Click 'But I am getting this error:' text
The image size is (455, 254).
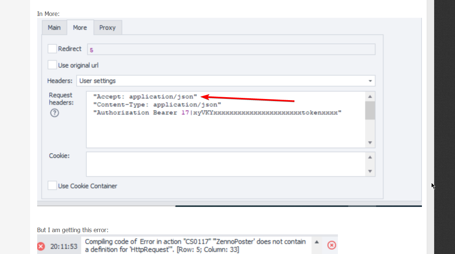(x=73, y=230)
